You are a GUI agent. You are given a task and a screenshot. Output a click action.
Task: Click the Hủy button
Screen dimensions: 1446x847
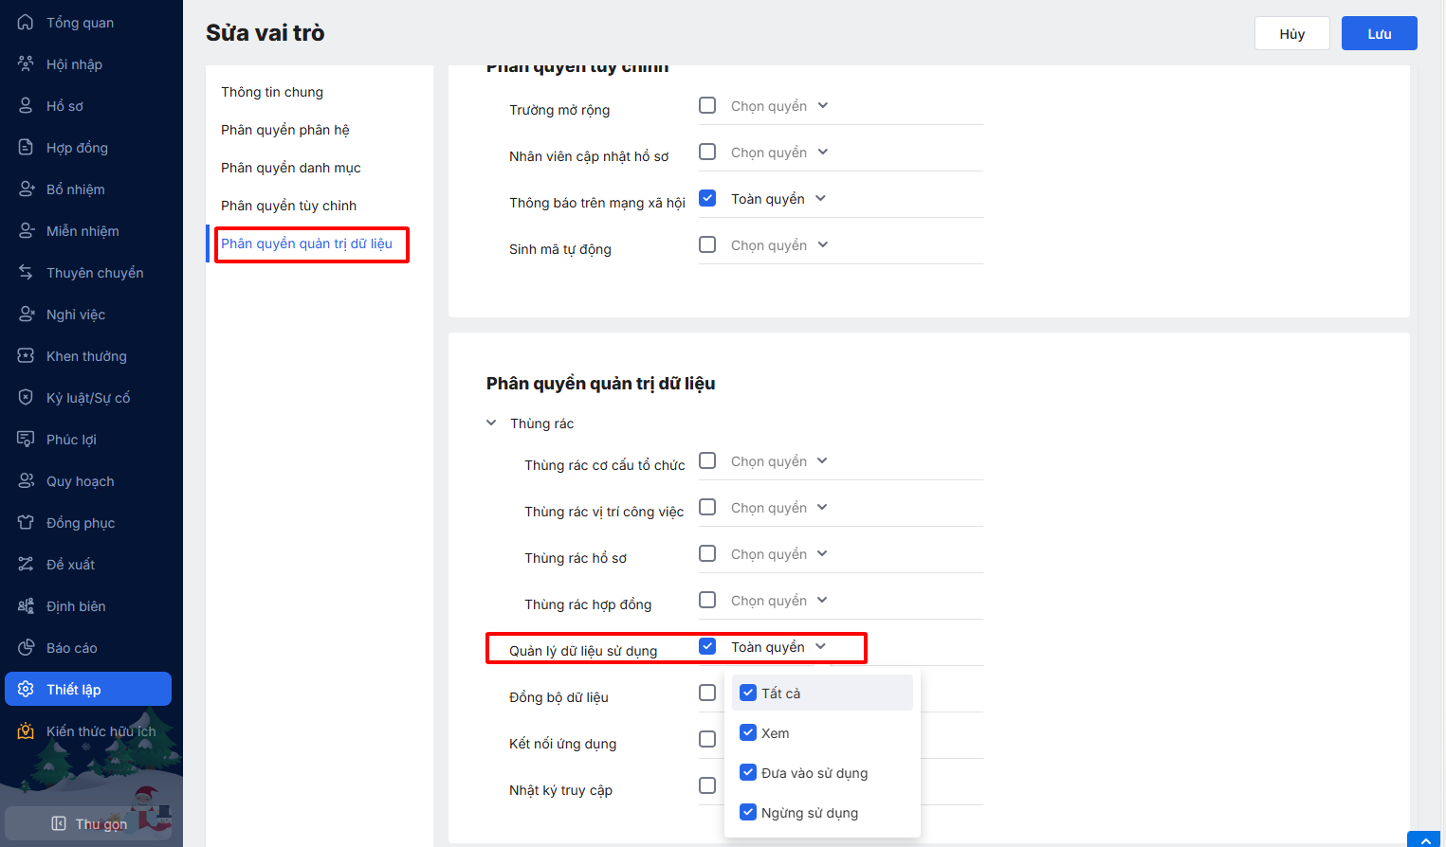click(x=1291, y=33)
